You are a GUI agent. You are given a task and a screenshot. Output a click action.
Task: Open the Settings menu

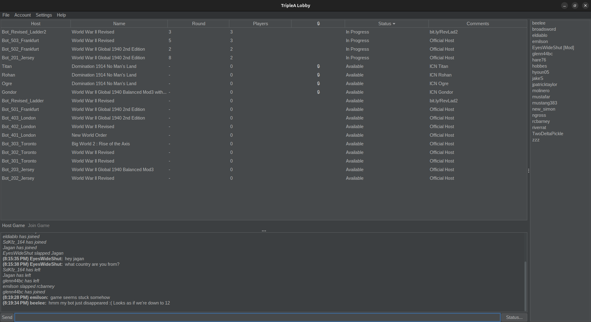pos(44,15)
